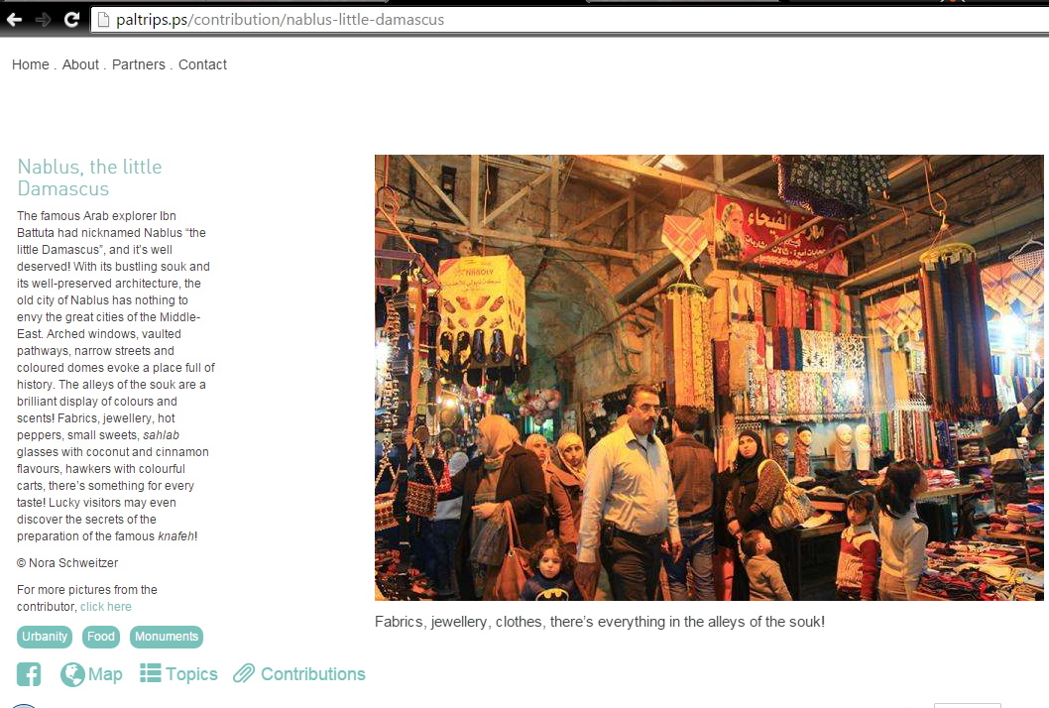
Task: Follow the 'click here' contributor link
Action: 106,607
